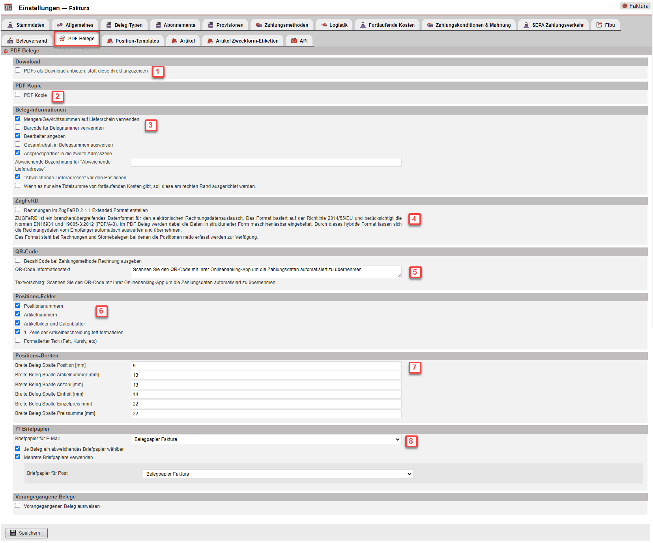Open the SEPA Zahlungsverkehr tab
Screen dimensions: 653x543
[554, 25]
